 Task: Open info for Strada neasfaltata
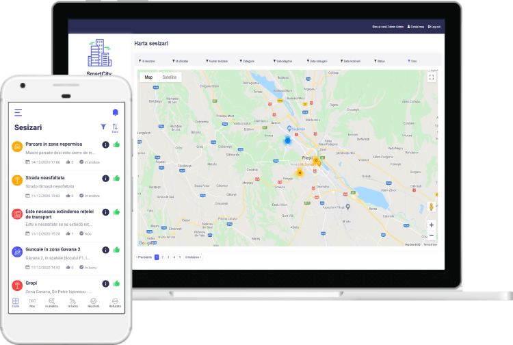coord(105,179)
